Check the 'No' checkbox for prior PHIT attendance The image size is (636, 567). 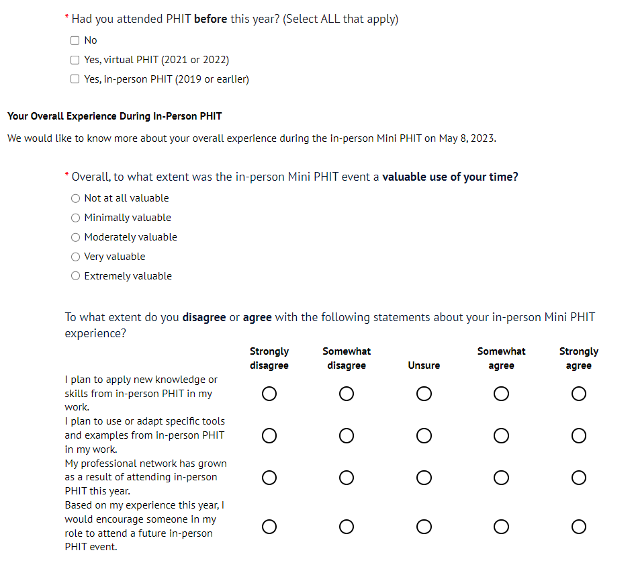click(x=75, y=40)
